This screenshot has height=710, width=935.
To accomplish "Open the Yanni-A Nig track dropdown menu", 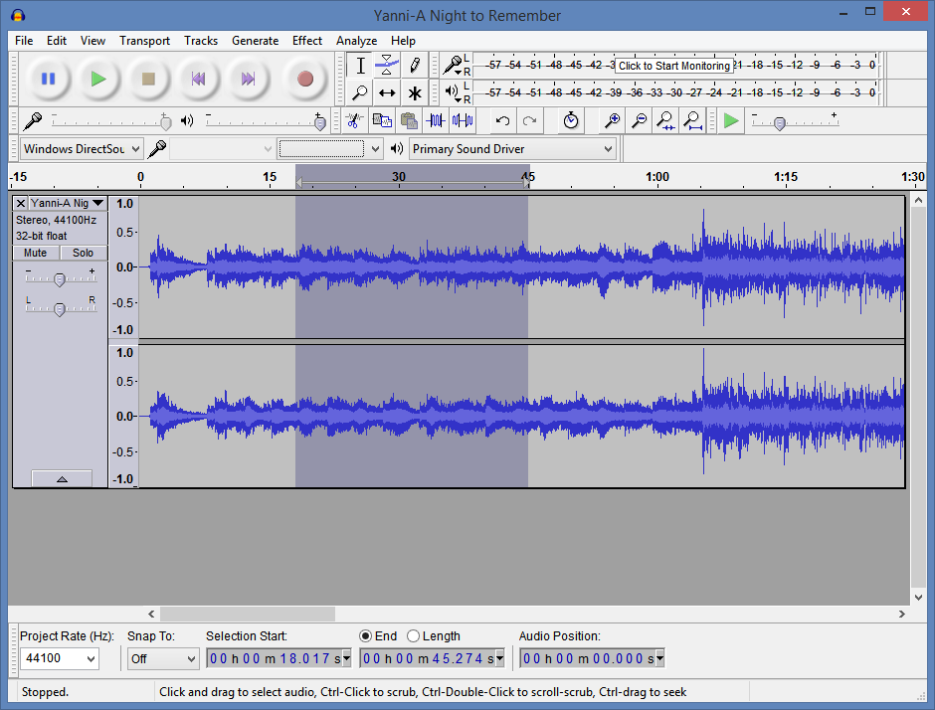I will (68, 203).
